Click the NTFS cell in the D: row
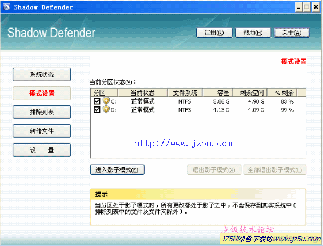The image size is (323, 246). (x=185, y=110)
